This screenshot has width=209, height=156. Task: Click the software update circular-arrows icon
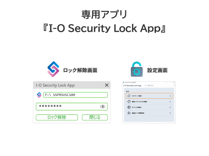click(x=129, y=102)
